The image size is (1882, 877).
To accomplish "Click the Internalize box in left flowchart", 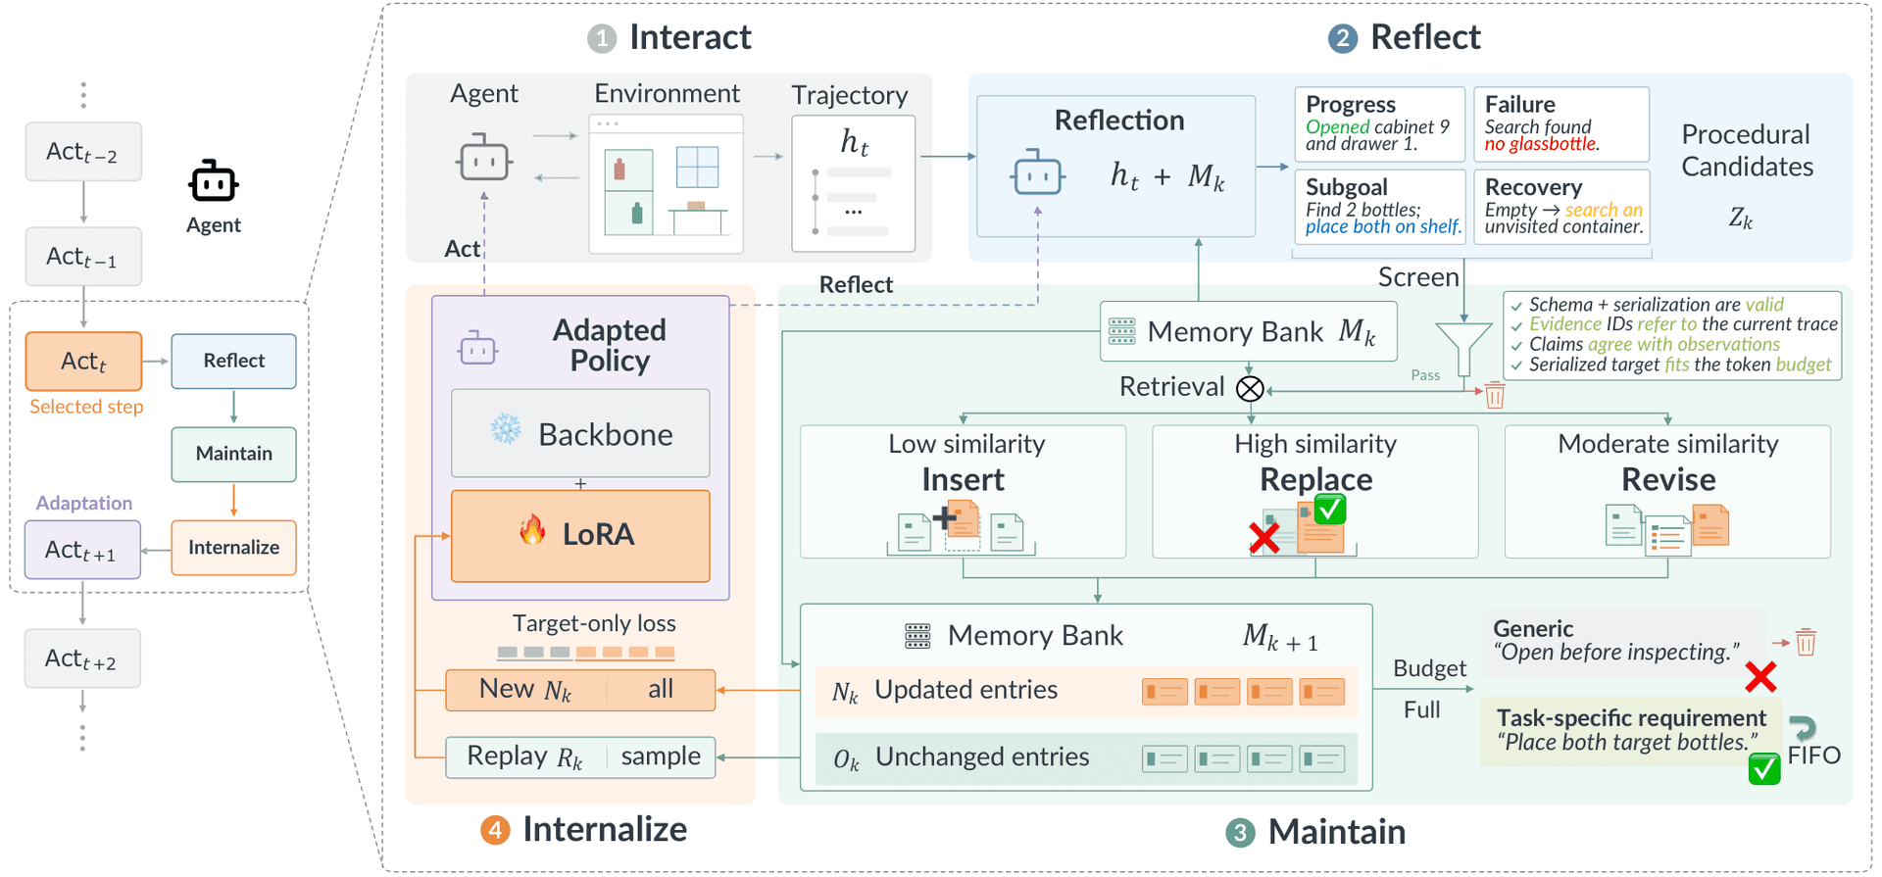I will click(233, 548).
